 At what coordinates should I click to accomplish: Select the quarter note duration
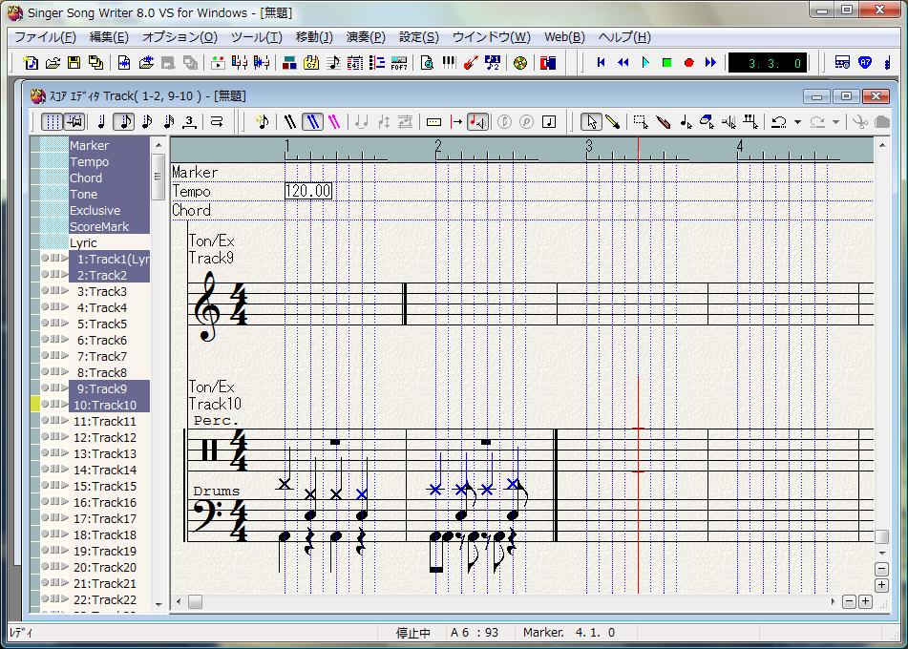[101, 121]
